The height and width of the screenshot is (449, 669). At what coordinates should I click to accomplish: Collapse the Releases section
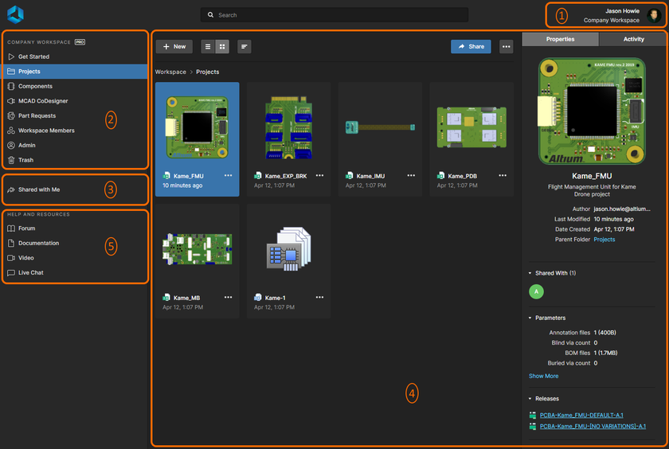coord(530,399)
